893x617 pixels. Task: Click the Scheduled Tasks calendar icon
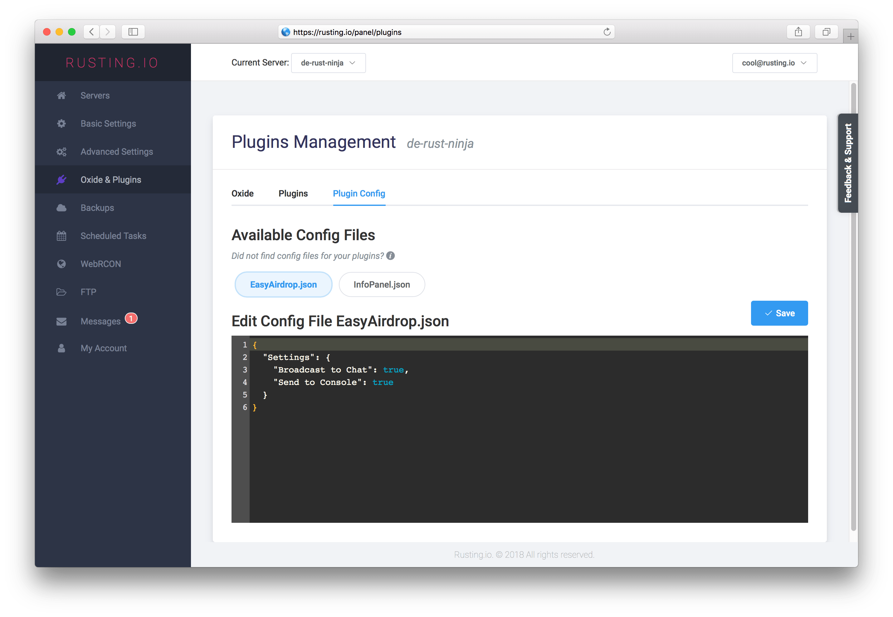click(x=61, y=236)
